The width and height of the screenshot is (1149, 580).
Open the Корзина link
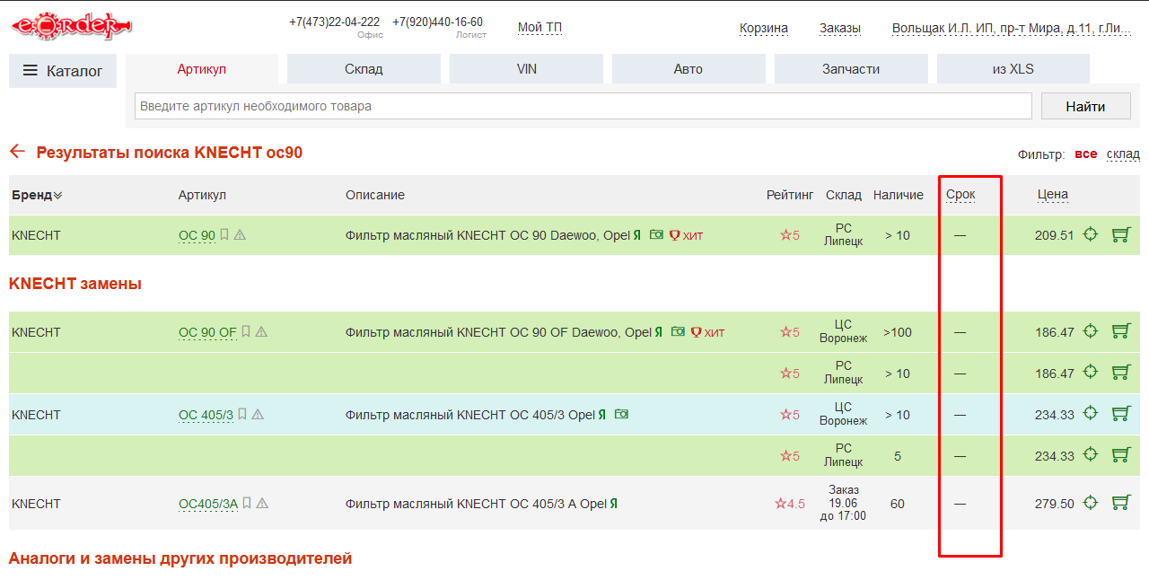[764, 28]
